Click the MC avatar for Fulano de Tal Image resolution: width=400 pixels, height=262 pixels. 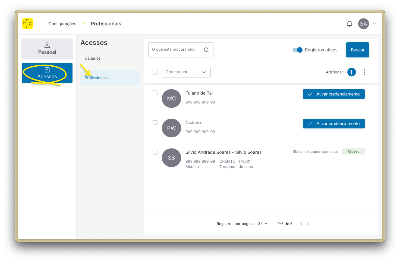(171, 99)
